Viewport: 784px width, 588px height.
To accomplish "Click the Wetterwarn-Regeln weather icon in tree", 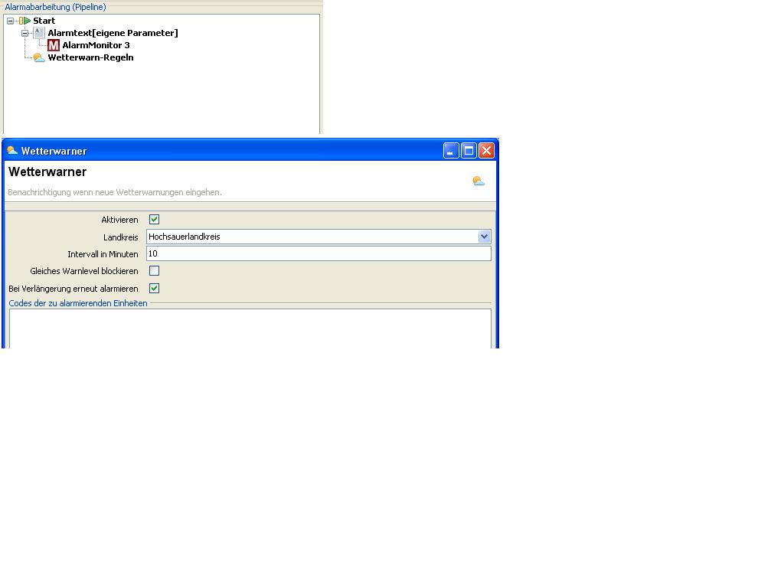I will point(39,57).
